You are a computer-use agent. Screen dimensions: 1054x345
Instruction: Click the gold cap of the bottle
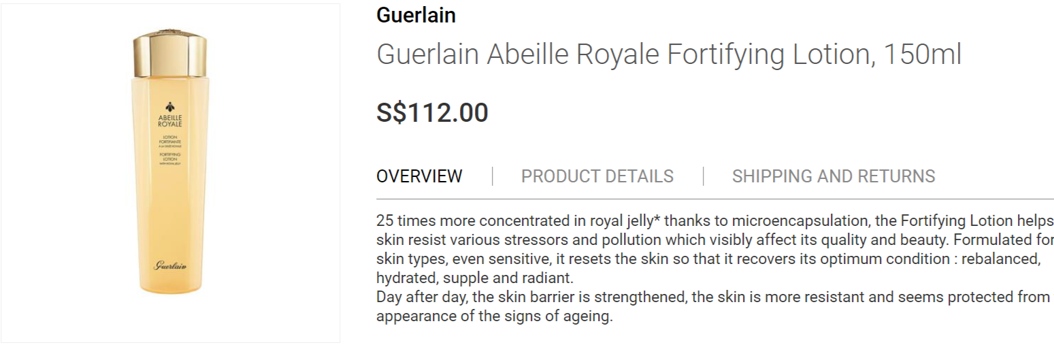(170, 53)
